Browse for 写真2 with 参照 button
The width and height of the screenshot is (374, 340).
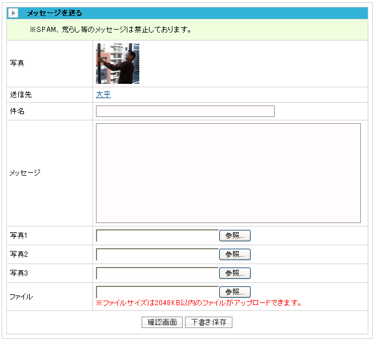(235, 254)
